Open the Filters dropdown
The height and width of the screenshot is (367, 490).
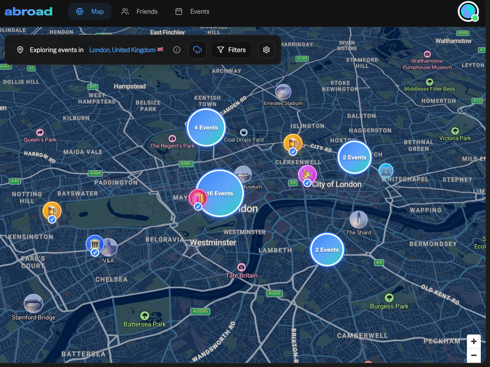click(231, 50)
